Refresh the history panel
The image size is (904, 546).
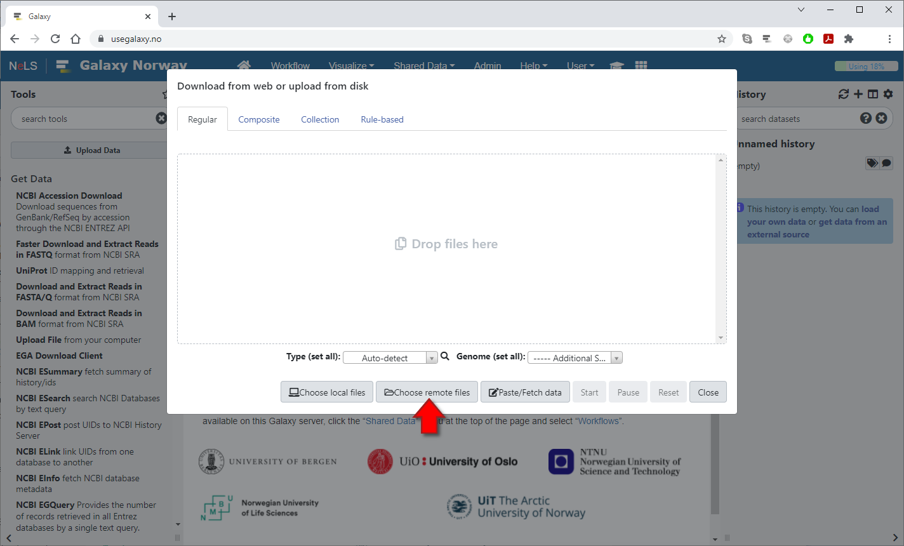tap(843, 94)
